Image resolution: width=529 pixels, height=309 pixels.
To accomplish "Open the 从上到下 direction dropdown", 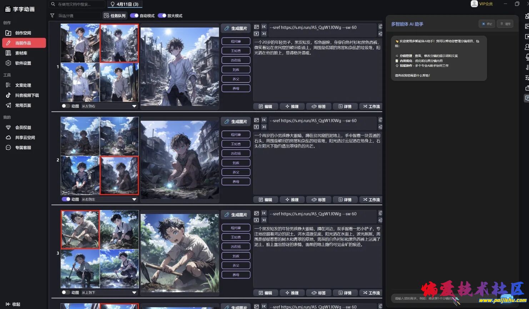I will point(134,293).
